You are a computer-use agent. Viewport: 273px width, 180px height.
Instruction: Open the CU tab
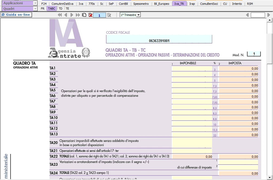(x=225, y=4)
